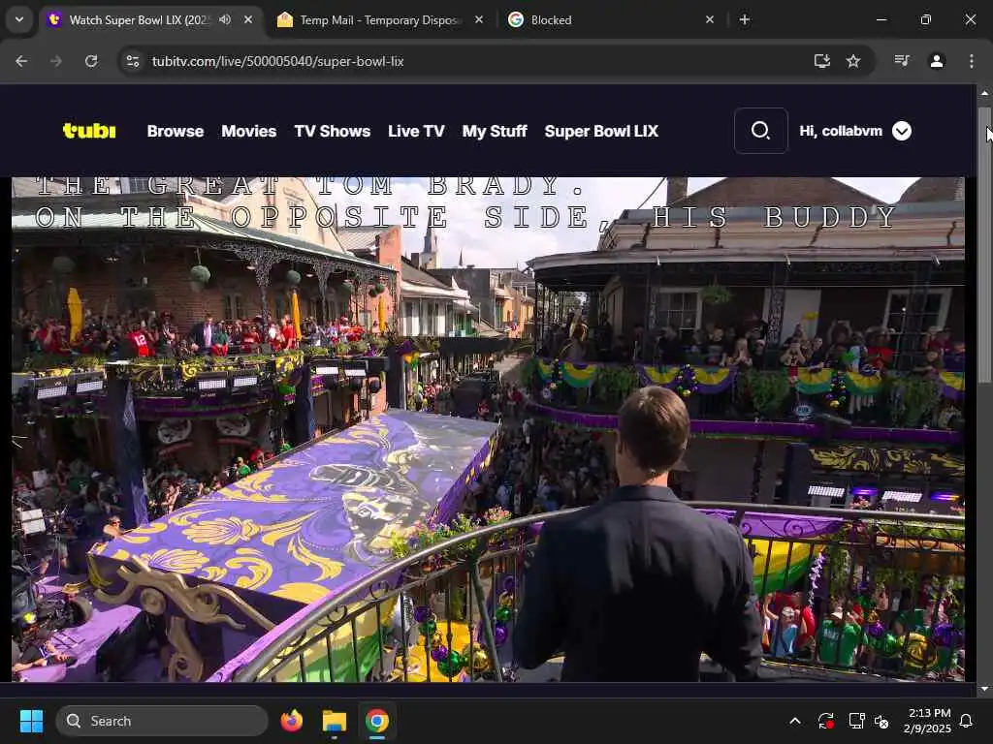Screen dimensions: 993x744
Task: Open the muted volume tray icon
Action: click(x=881, y=721)
